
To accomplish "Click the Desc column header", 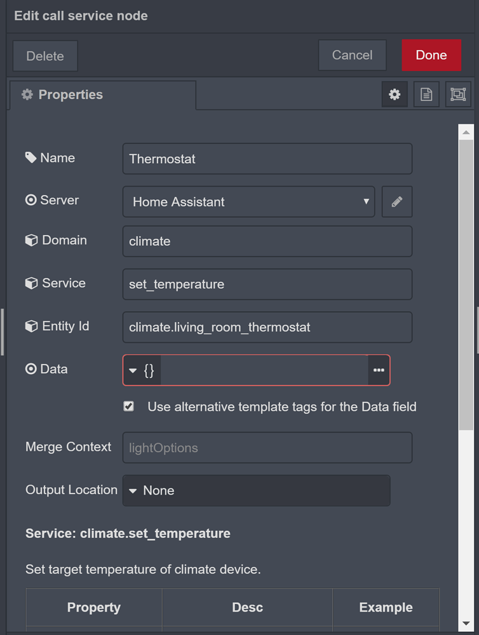I will coord(247,607).
